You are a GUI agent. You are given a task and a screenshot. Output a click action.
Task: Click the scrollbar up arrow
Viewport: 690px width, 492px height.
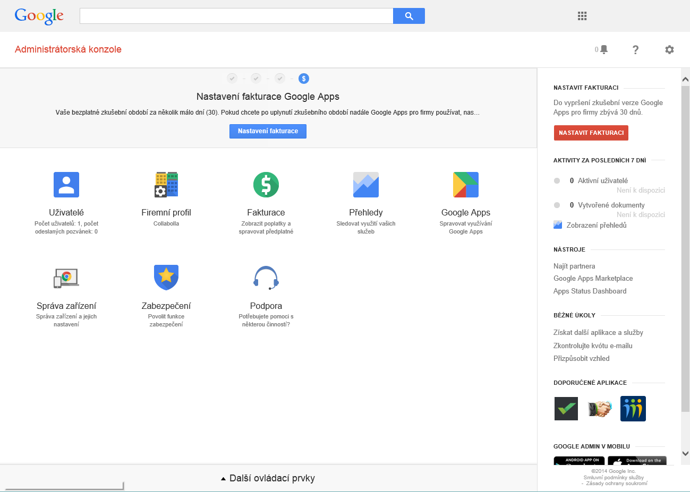(x=685, y=80)
